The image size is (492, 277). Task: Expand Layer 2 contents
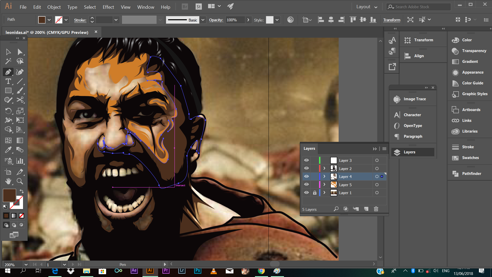[x=324, y=169]
